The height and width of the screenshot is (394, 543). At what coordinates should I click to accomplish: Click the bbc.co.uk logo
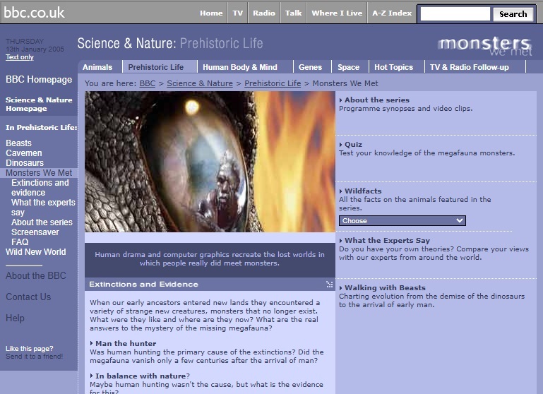[34, 13]
